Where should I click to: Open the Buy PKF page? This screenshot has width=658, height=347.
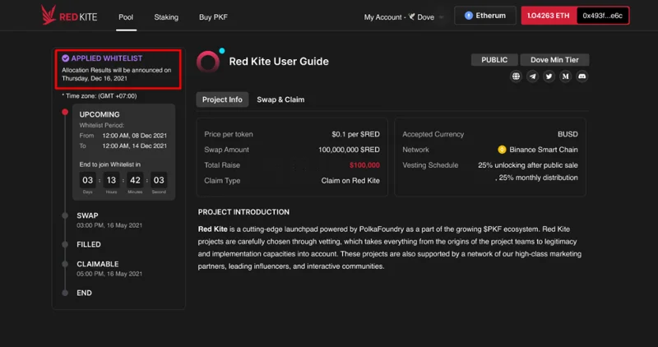213,17
